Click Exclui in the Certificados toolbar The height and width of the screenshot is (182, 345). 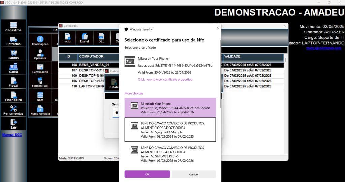click(x=84, y=38)
